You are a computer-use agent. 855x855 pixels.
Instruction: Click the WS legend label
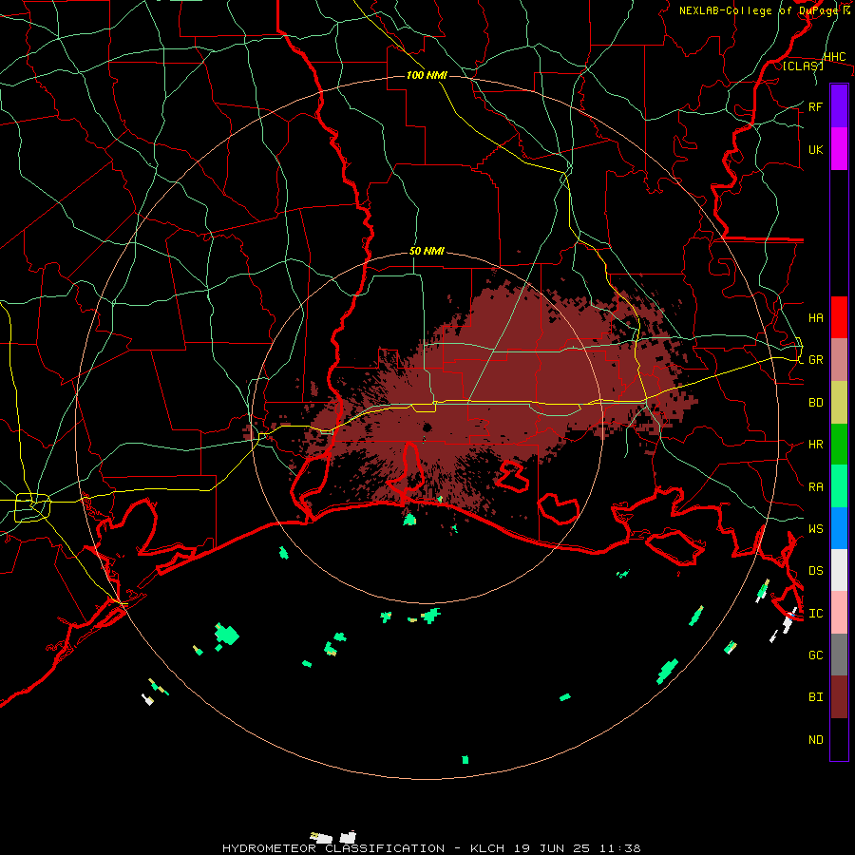pyautogui.click(x=815, y=529)
